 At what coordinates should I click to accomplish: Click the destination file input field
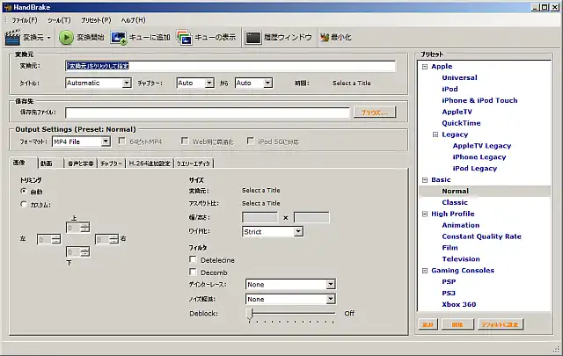tap(208, 113)
